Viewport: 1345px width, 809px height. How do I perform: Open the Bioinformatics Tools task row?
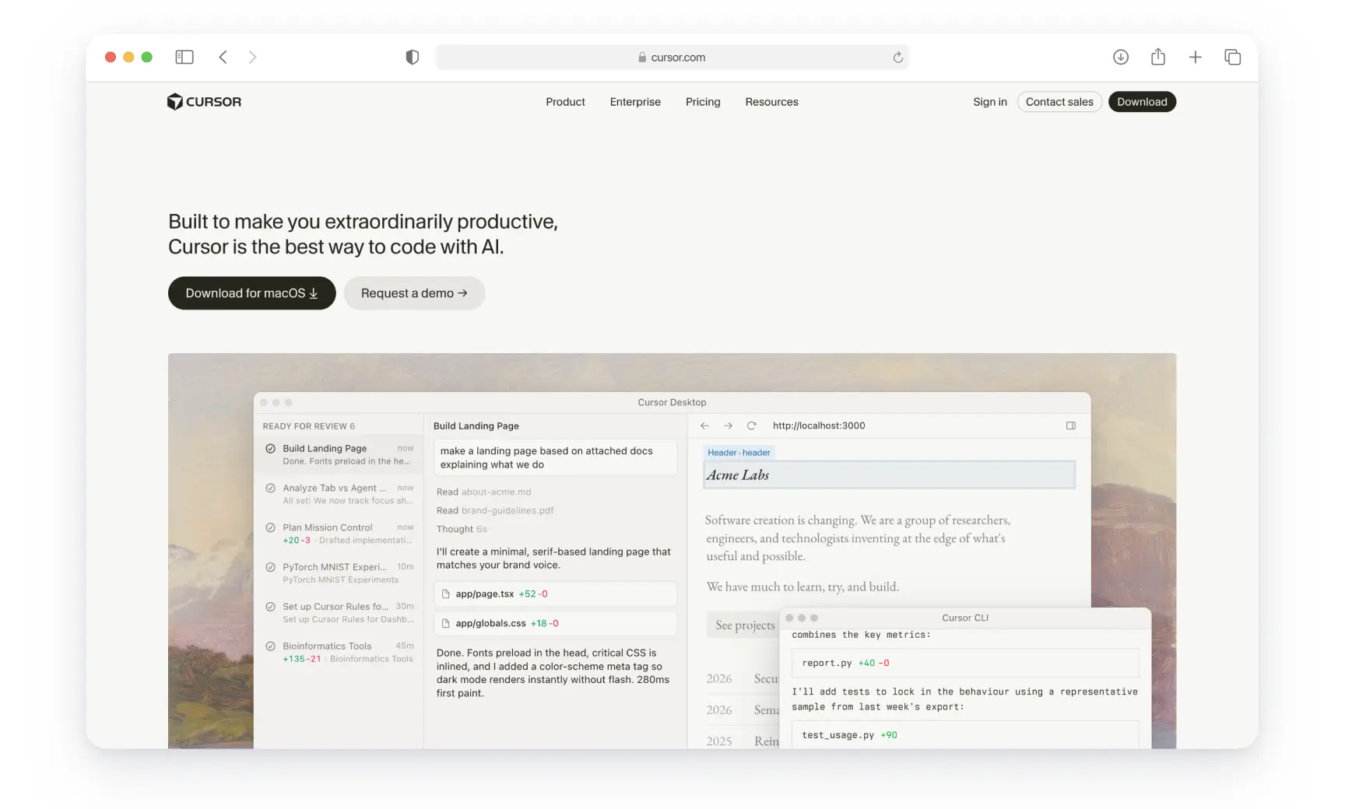339,652
